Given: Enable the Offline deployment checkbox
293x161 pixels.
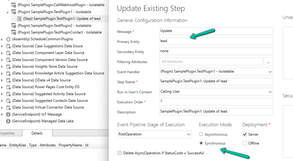Looking at the screenshot, I should tap(244, 143).
